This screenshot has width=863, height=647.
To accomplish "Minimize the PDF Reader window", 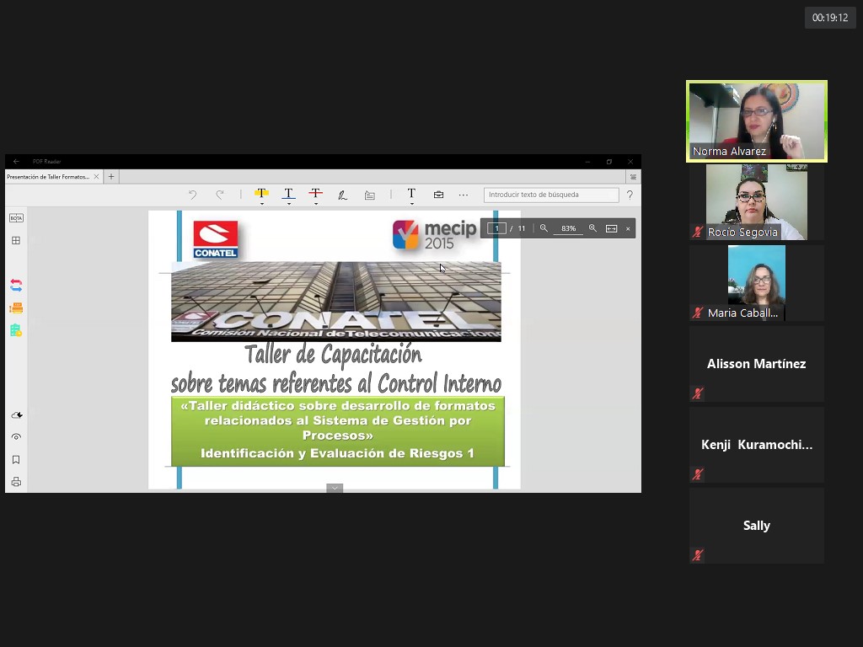I will (x=587, y=162).
